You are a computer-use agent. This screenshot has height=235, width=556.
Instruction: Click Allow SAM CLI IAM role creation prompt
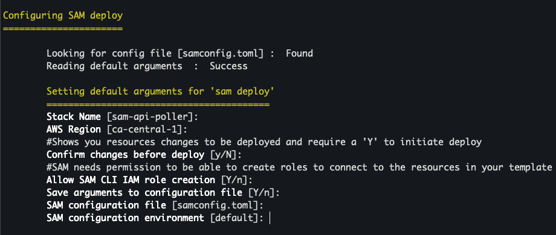tap(149, 180)
